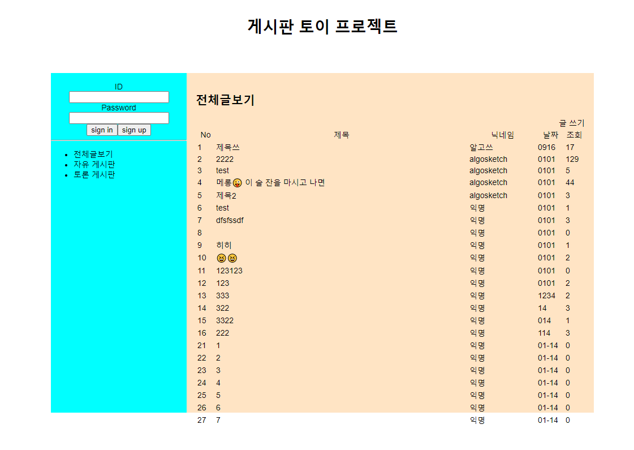The width and height of the screenshot is (634, 450).
Task: Click view count 44
Action: [x=570, y=182]
